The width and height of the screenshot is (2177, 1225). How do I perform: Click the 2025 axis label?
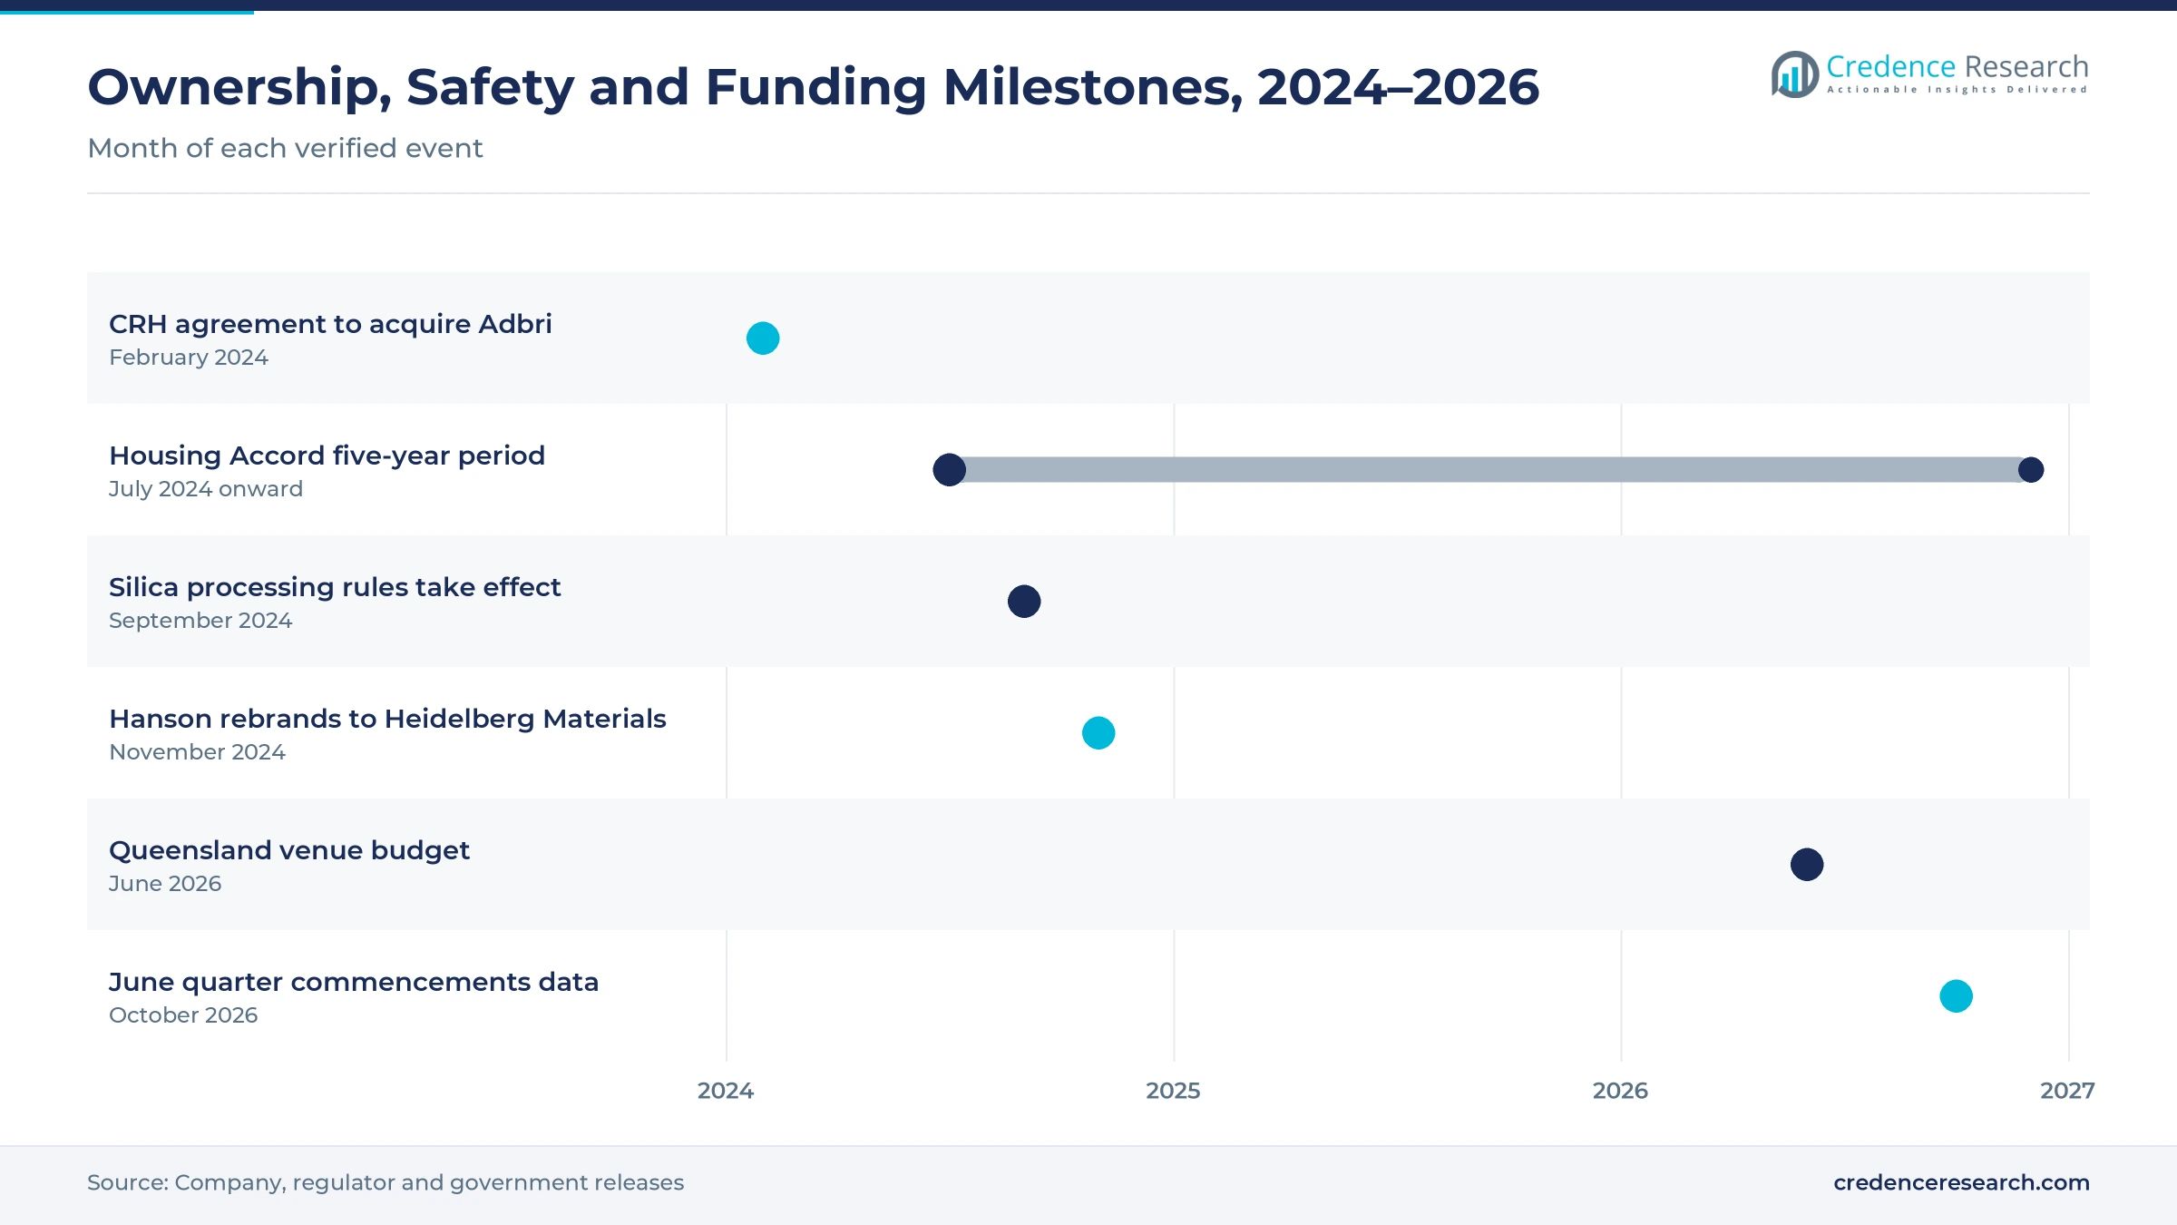coord(1173,1091)
